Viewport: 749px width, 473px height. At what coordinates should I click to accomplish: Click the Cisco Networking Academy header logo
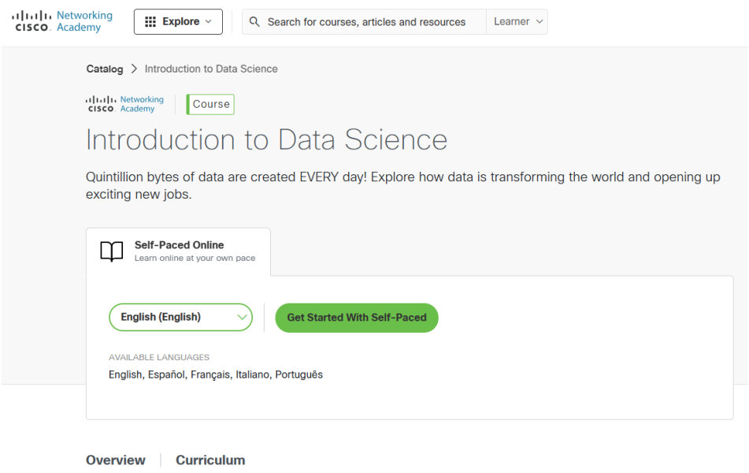62,21
